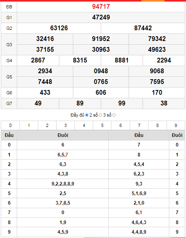This screenshot has width=186, height=238.
Task: Click digit 0 in the number filter row
Action: click(x=10, y=125)
